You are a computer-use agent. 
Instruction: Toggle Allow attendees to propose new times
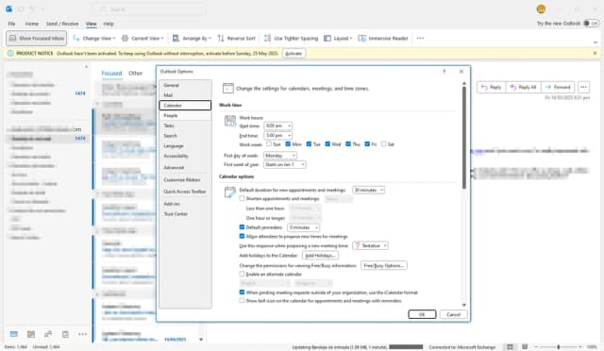(x=242, y=236)
